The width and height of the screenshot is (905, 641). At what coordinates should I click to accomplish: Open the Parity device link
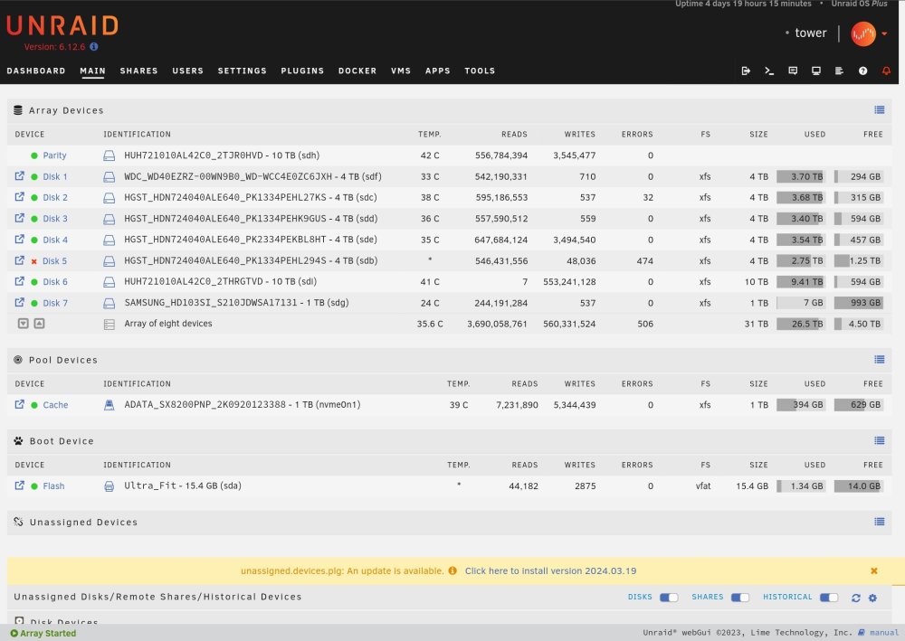tap(54, 156)
